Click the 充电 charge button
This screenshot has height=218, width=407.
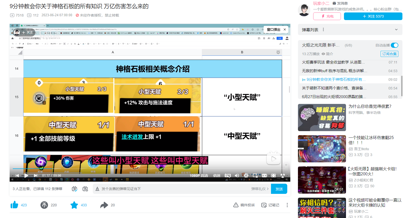[x=327, y=16]
